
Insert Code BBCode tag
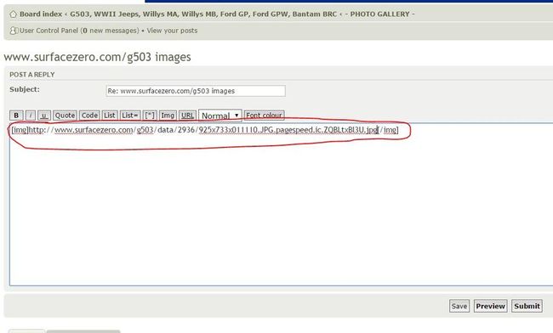point(89,116)
